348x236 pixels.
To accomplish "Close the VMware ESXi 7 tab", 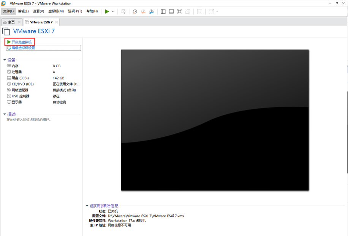I will pos(57,22).
